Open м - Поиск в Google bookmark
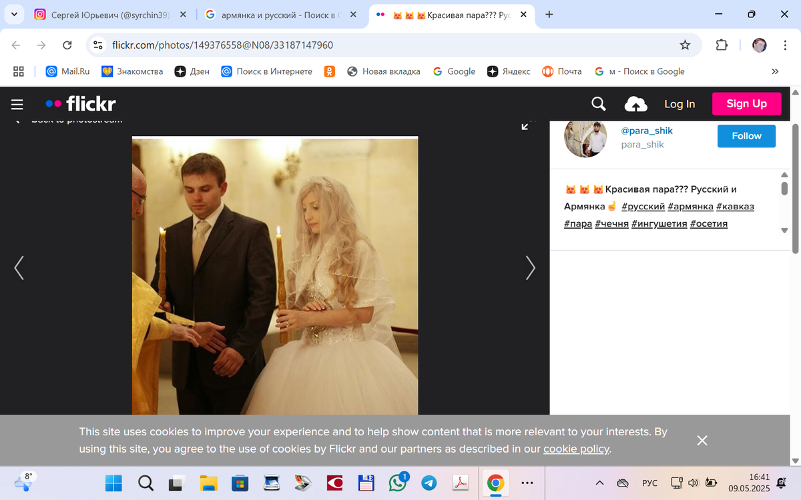The height and width of the screenshot is (500, 801). [639, 71]
